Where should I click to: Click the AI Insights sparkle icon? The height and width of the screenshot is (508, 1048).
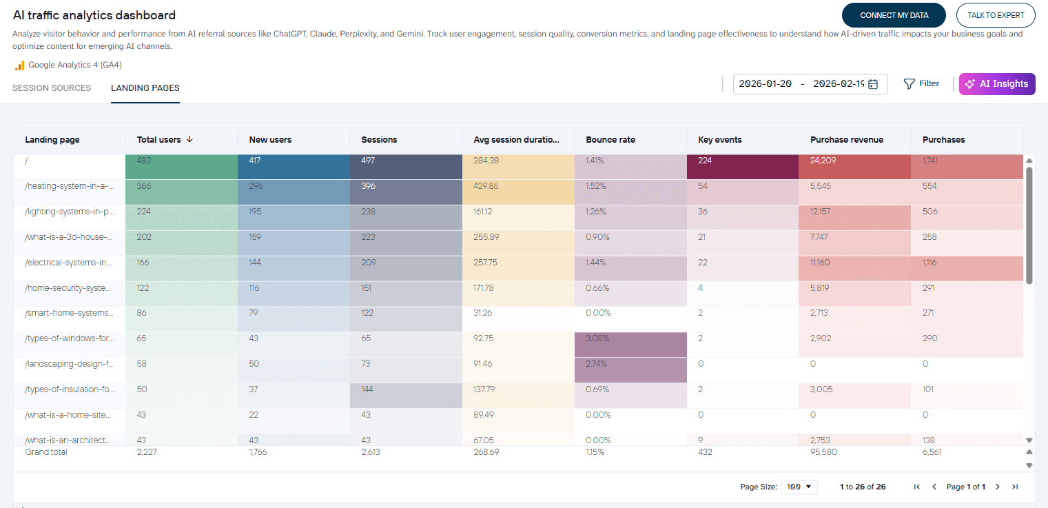[969, 83]
